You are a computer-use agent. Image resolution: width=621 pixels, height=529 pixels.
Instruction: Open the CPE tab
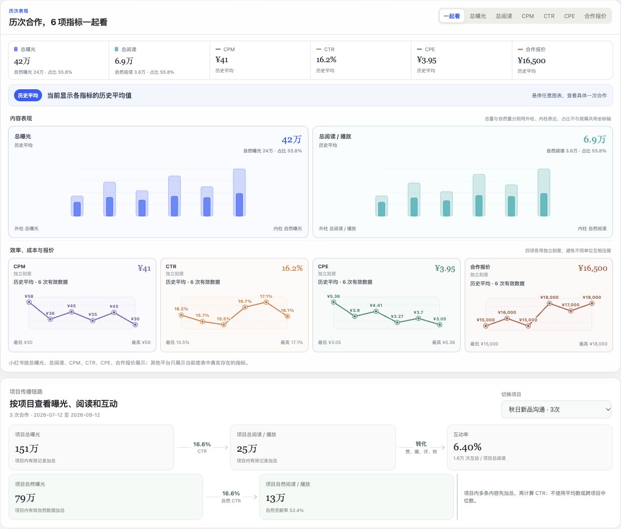pyautogui.click(x=569, y=16)
